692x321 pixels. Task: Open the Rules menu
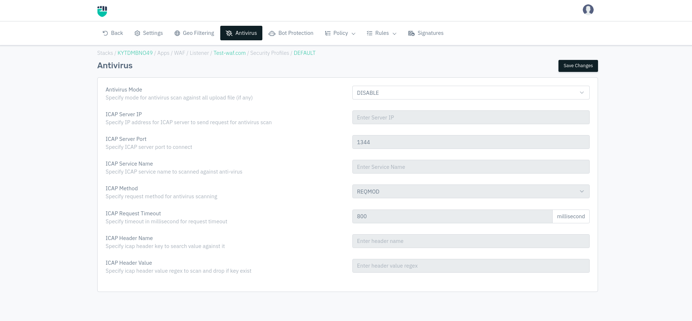click(381, 33)
